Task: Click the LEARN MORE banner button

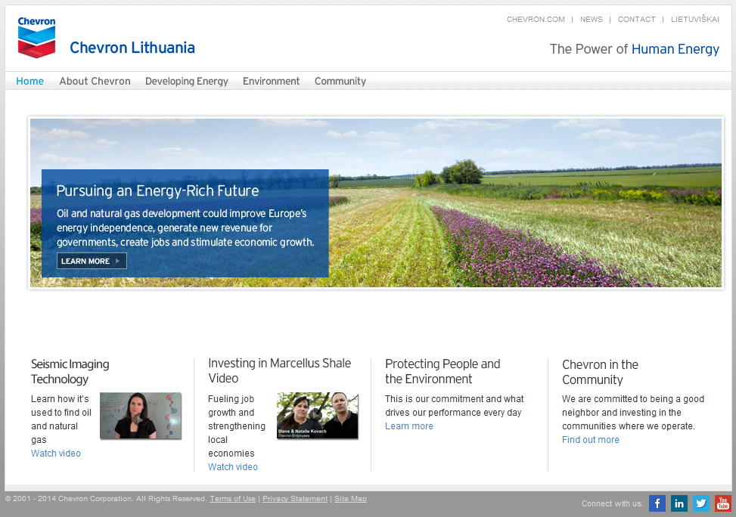Action: 92,261
